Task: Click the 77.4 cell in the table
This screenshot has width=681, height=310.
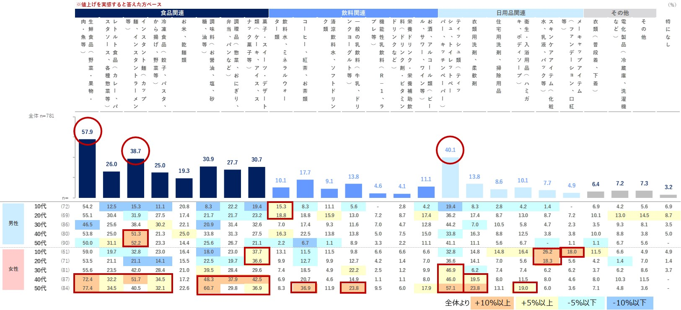Action: [87, 288]
